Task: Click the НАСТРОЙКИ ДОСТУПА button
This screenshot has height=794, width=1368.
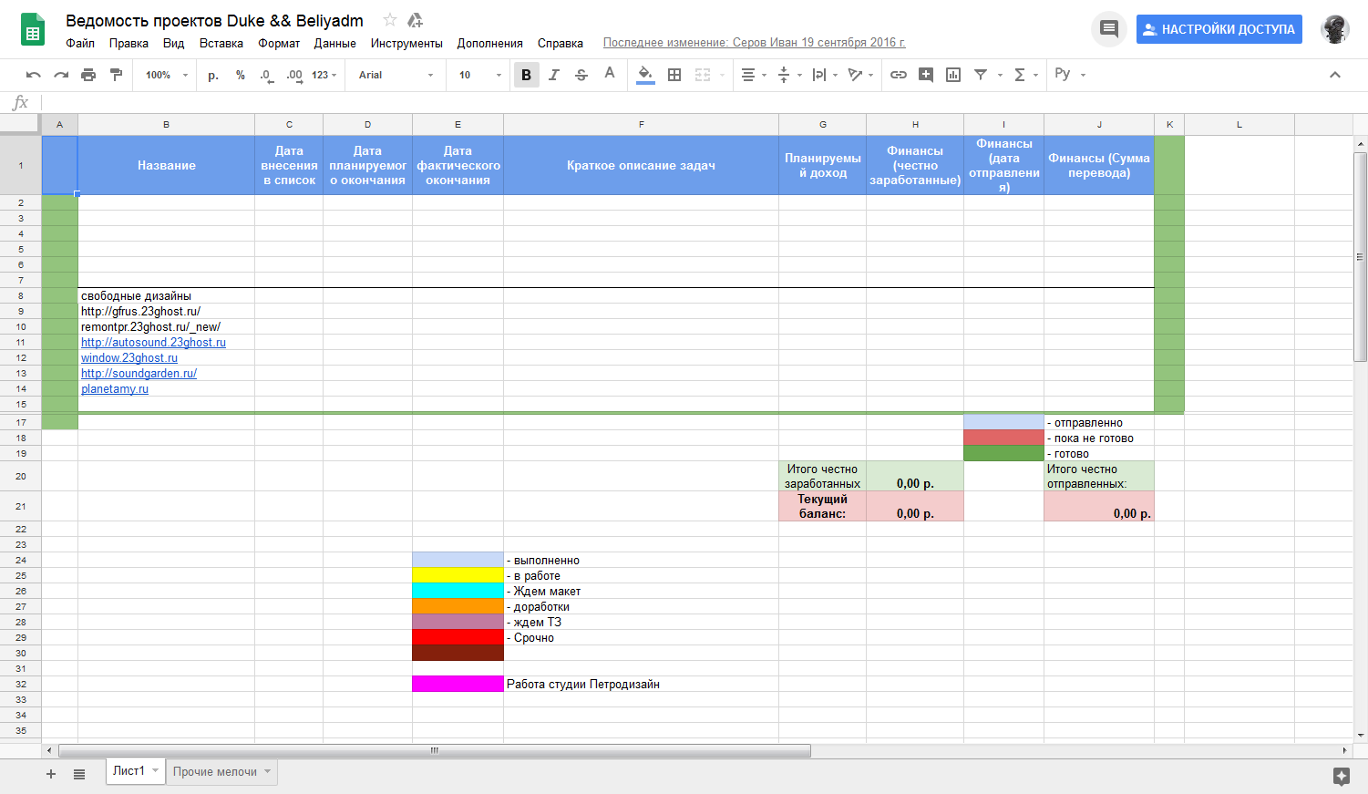Action: [1219, 29]
